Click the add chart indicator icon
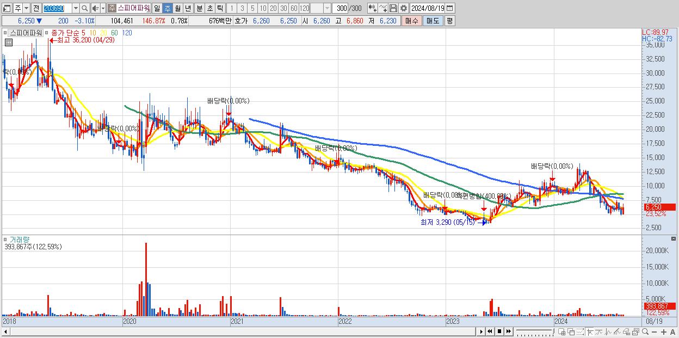The height and width of the screenshot is (338, 679). 373,8
